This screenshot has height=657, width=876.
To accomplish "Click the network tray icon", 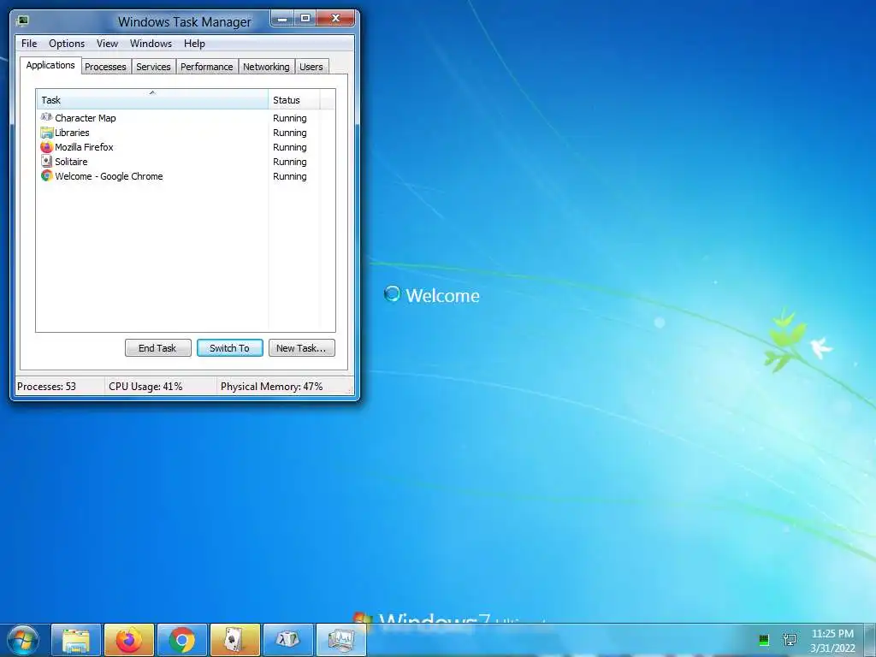I will click(790, 640).
